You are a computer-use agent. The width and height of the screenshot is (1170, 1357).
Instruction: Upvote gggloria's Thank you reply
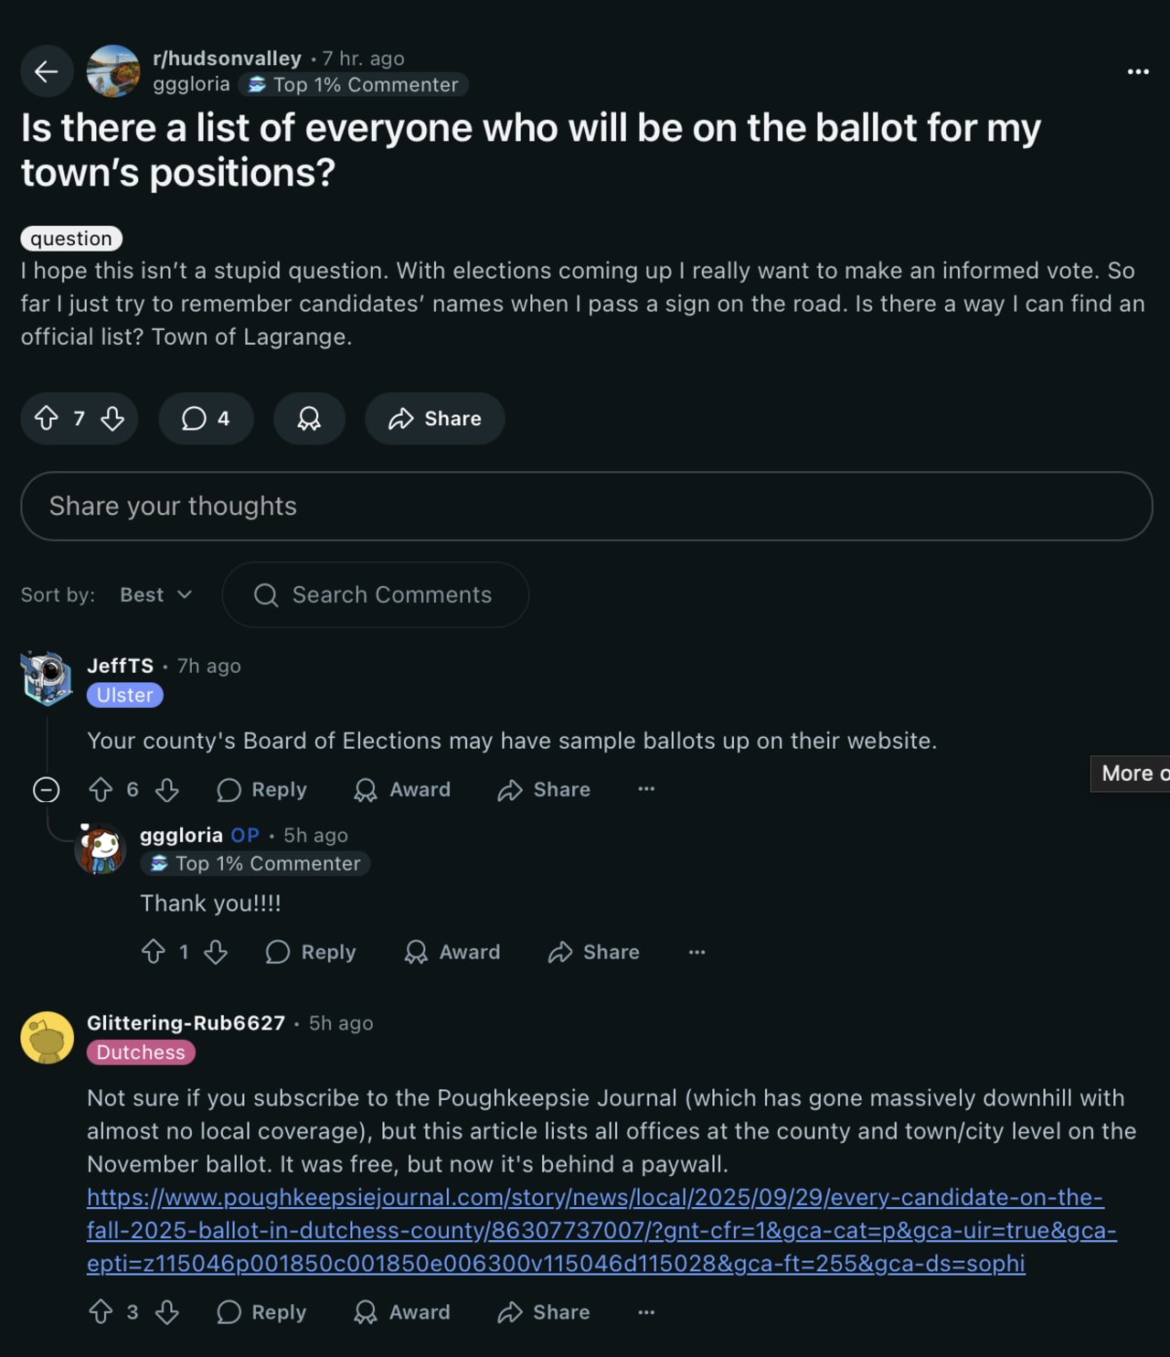[x=155, y=952]
